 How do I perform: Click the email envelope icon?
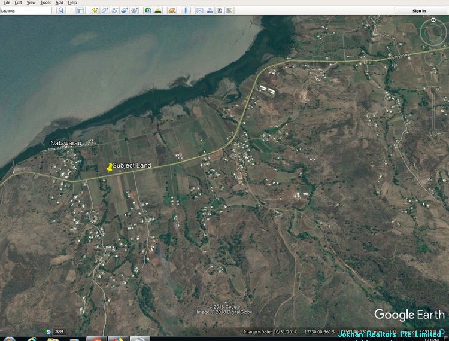pyautogui.click(x=200, y=11)
